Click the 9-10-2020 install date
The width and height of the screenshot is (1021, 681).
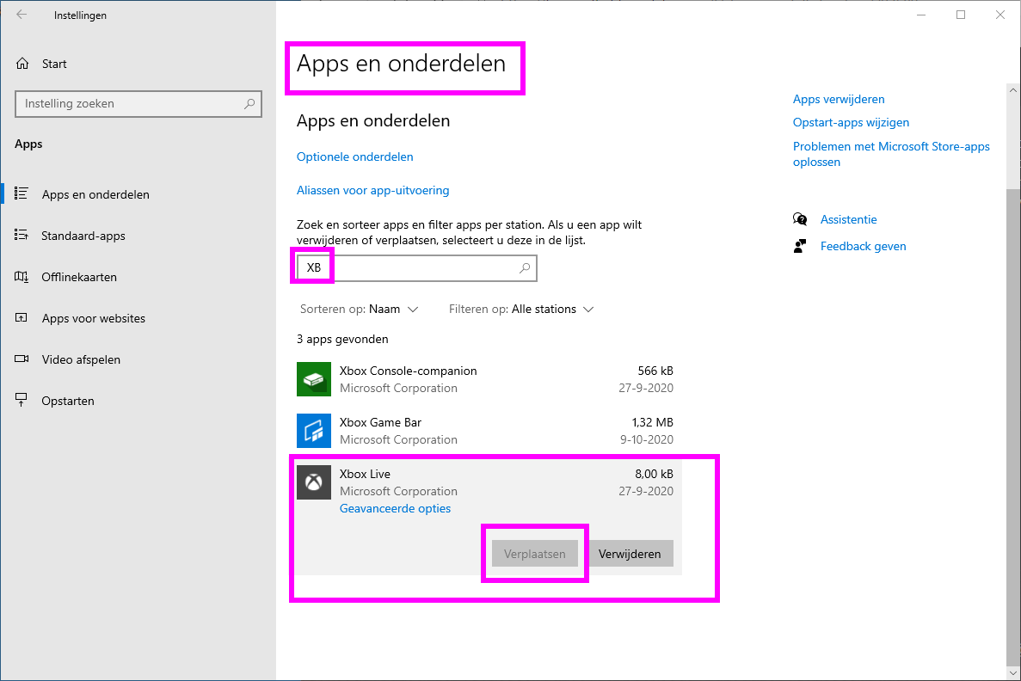647,439
